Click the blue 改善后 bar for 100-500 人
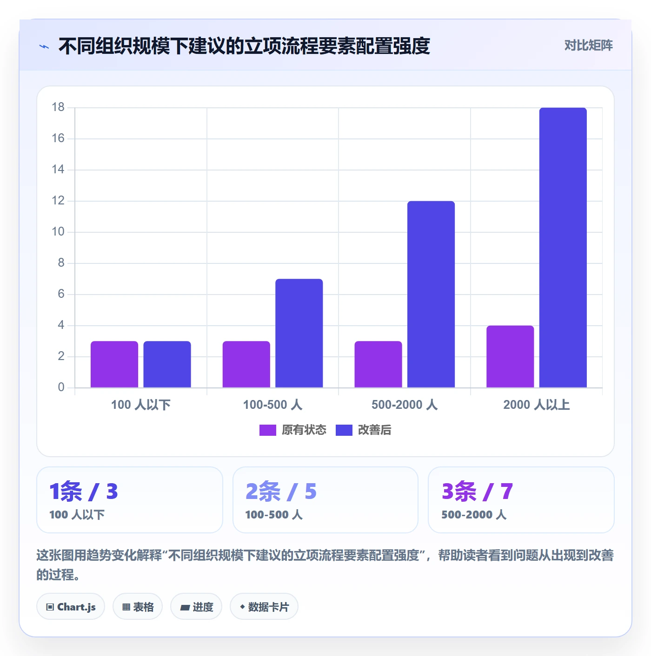The image size is (651, 656). pyautogui.click(x=299, y=333)
